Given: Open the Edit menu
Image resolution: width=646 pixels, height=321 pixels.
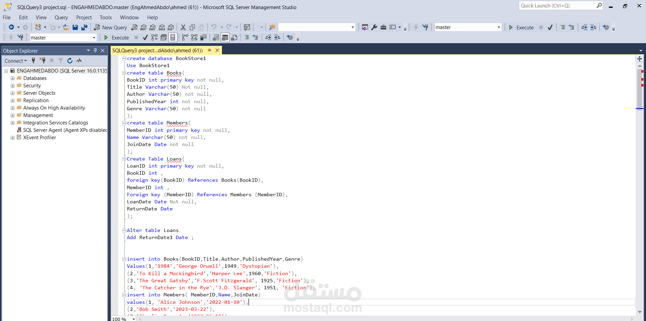Looking at the screenshot, I should point(23,18).
